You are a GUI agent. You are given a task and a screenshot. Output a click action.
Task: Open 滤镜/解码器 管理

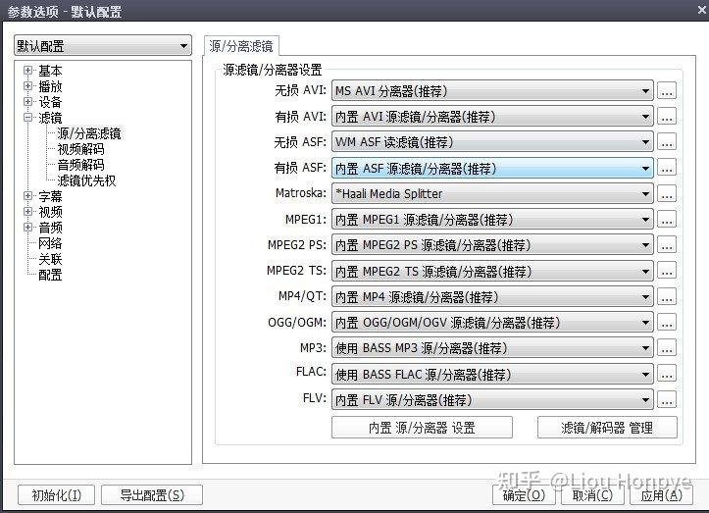pyautogui.click(x=607, y=428)
